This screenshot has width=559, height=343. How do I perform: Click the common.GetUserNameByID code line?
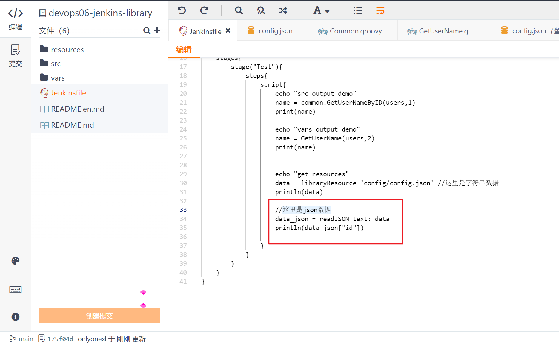tap(345, 103)
